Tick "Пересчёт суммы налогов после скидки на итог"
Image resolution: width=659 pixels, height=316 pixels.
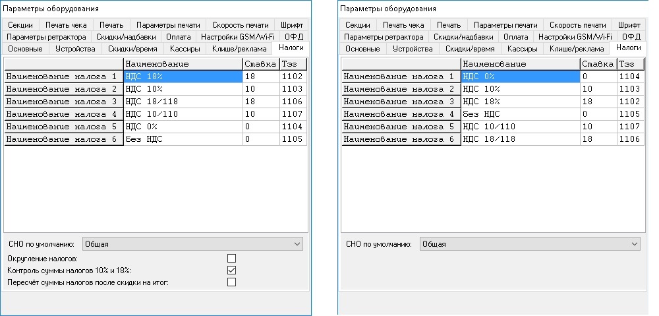pyautogui.click(x=231, y=282)
